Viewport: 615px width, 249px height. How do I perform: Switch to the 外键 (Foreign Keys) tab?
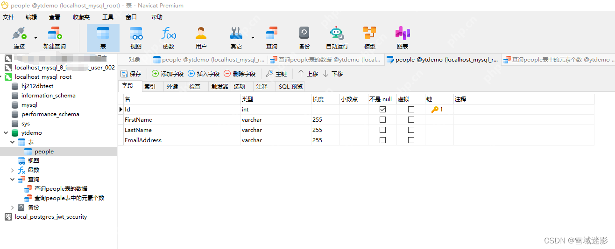pos(174,87)
